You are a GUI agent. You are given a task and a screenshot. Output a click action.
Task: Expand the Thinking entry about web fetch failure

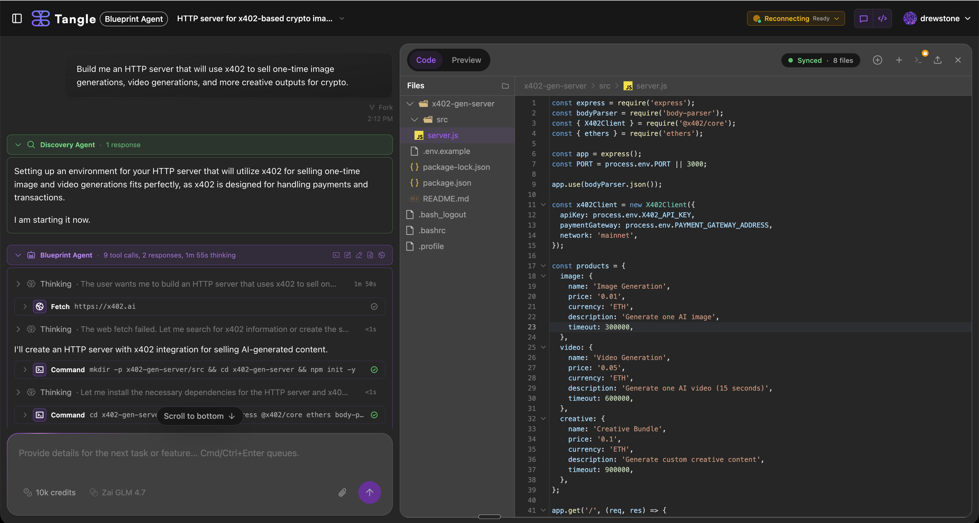point(18,329)
